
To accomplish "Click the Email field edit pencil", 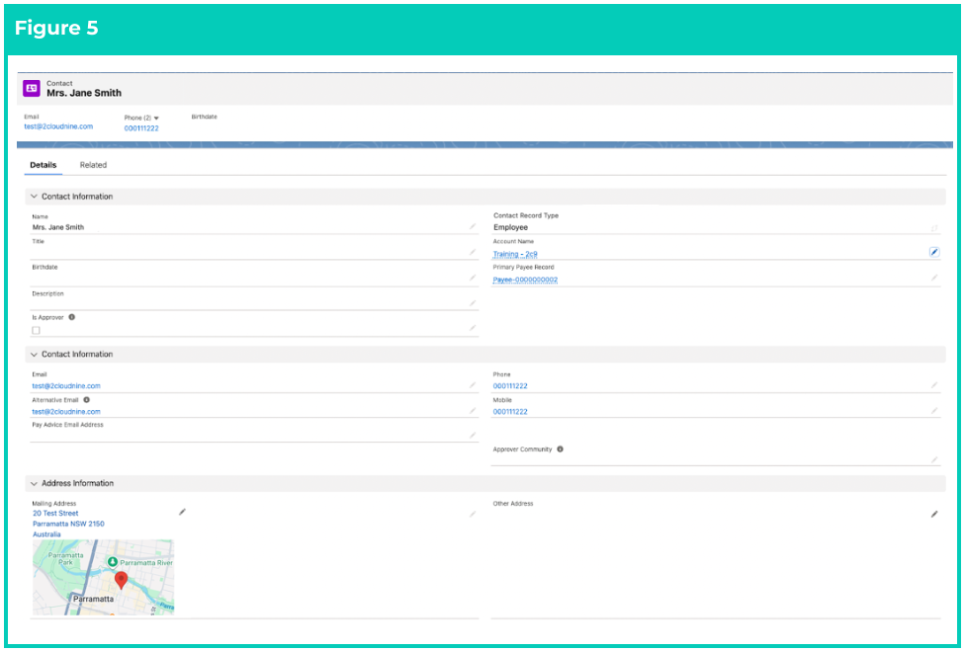I will [x=473, y=385].
